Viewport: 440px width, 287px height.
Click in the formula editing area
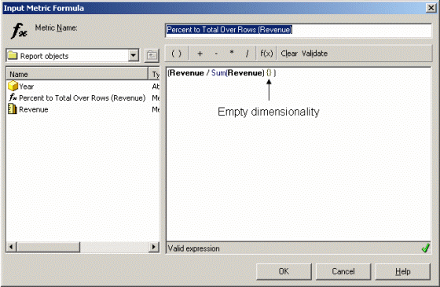299,154
